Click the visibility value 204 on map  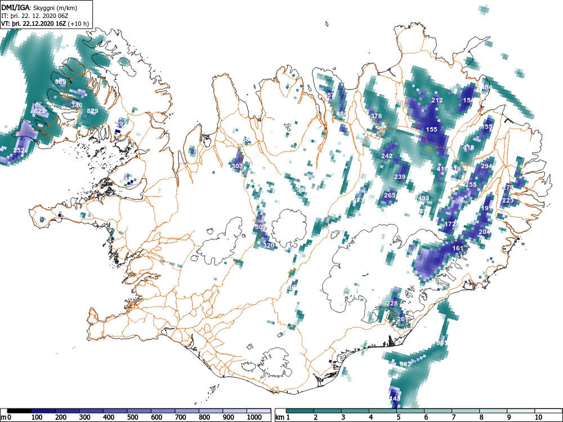(484, 232)
